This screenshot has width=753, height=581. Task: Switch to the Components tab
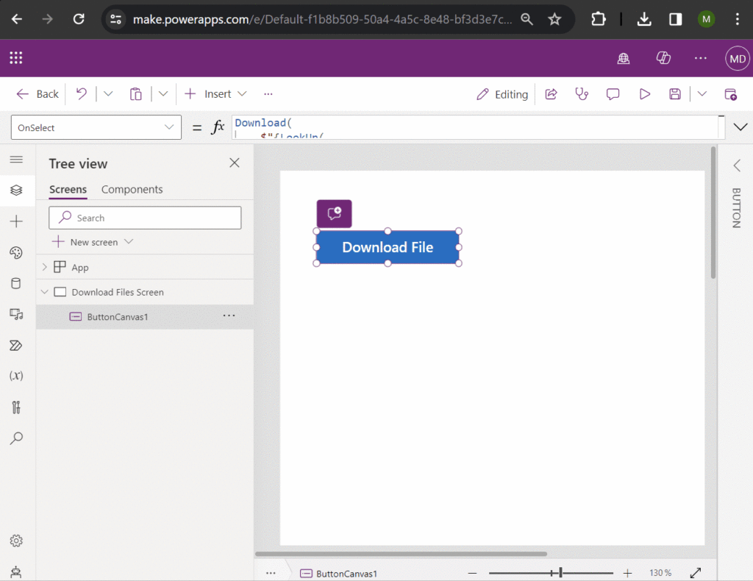coord(132,189)
